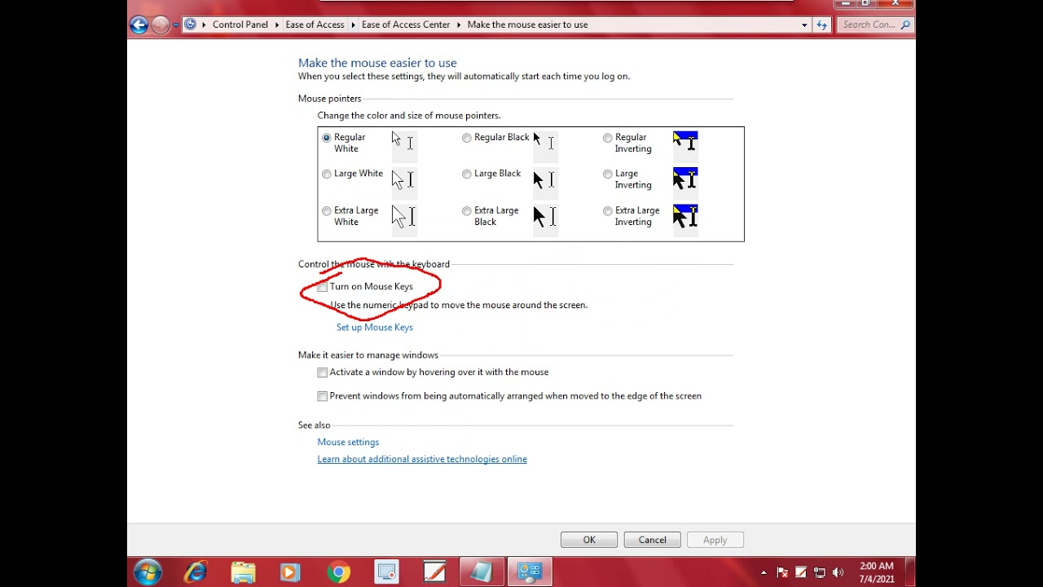Open Windows Media Player from the taskbar

[290, 572]
